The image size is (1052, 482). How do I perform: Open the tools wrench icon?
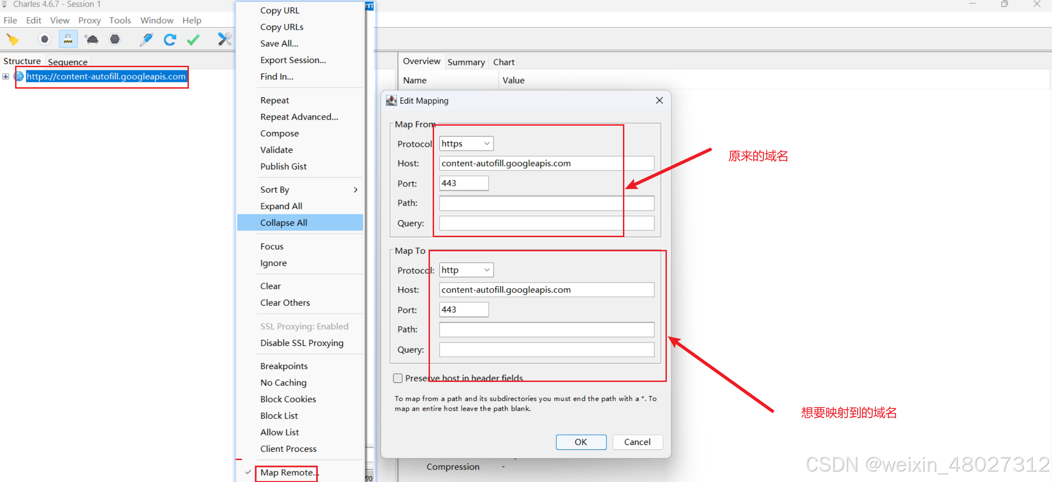point(224,39)
